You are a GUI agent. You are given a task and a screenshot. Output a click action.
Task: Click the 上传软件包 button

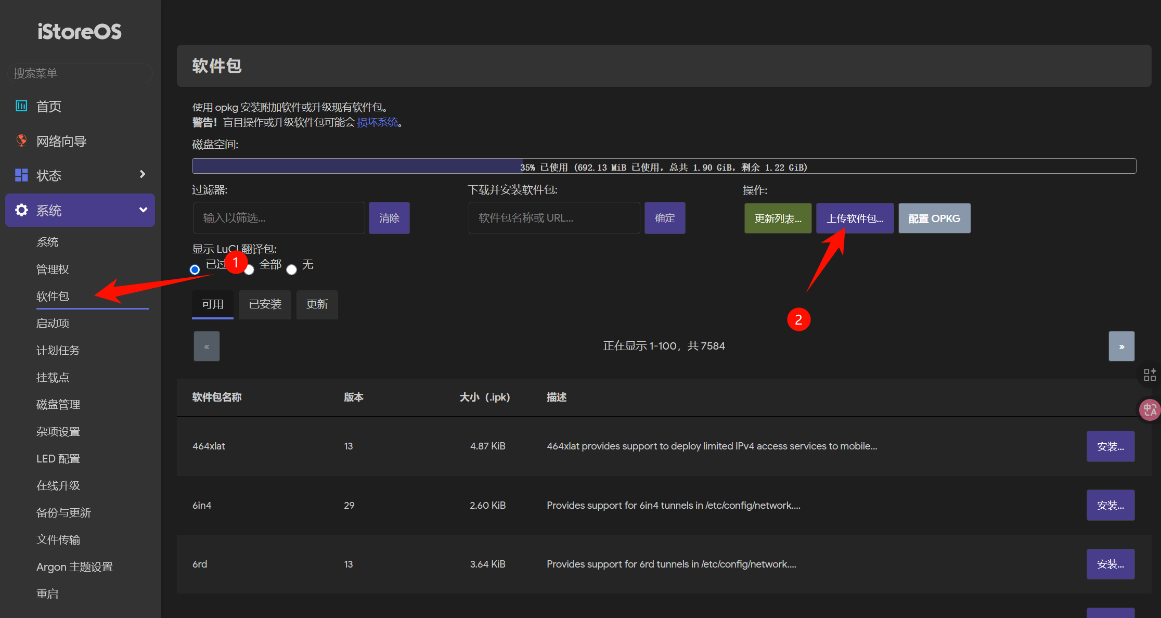855,218
